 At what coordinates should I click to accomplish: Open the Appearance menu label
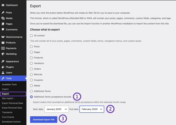12,61
